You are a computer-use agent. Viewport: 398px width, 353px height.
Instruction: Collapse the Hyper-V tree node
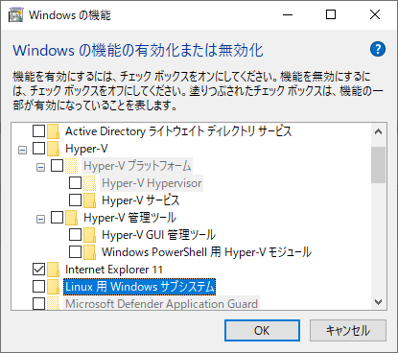pos(22,150)
